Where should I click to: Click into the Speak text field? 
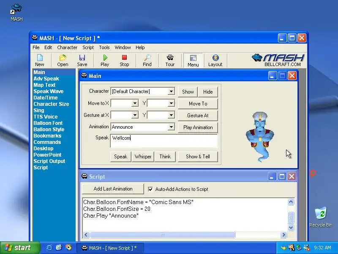164,141
